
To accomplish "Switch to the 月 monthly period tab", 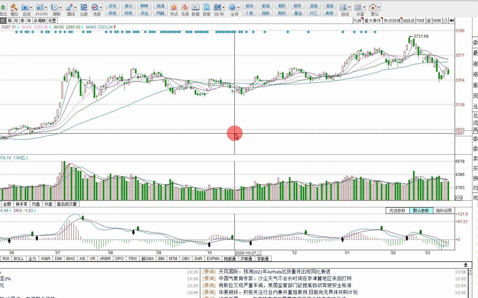I will tap(16, 21).
